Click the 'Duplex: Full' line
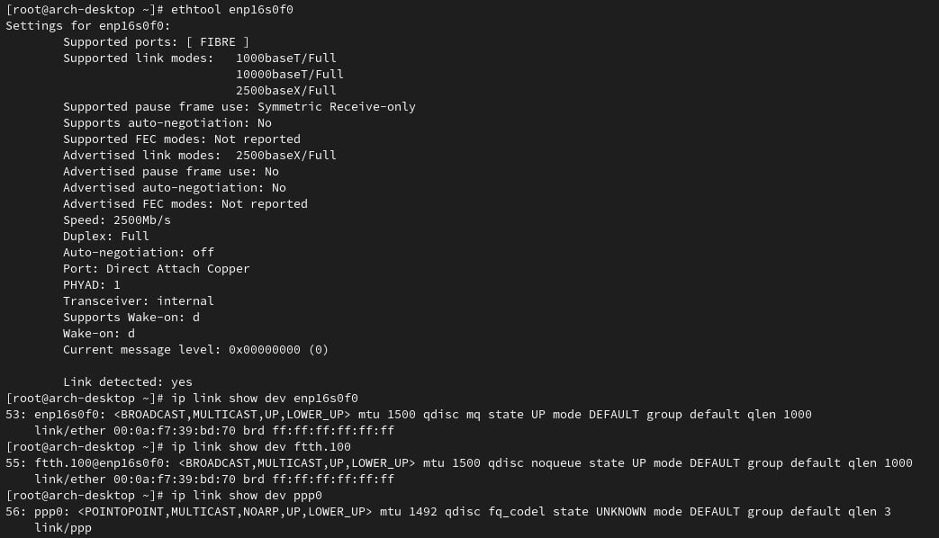Screen dimensions: 939x538 (106, 236)
